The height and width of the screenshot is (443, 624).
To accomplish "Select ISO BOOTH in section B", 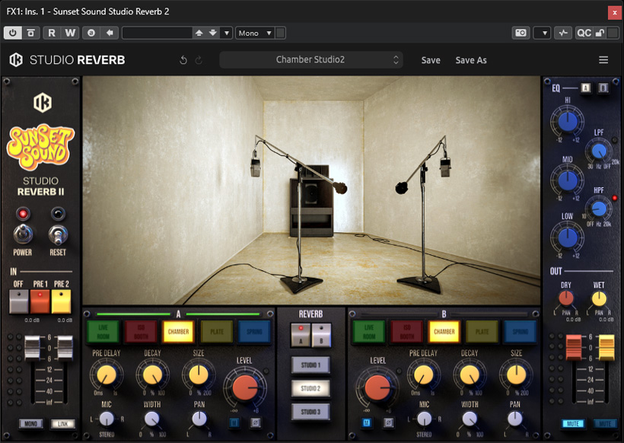I will pos(406,332).
